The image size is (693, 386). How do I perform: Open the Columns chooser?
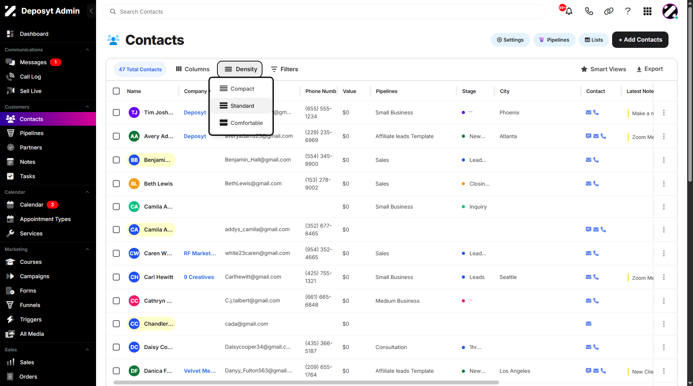click(192, 69)
